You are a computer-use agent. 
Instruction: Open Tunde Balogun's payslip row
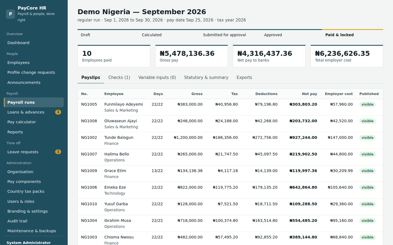[x=230, y=140]
